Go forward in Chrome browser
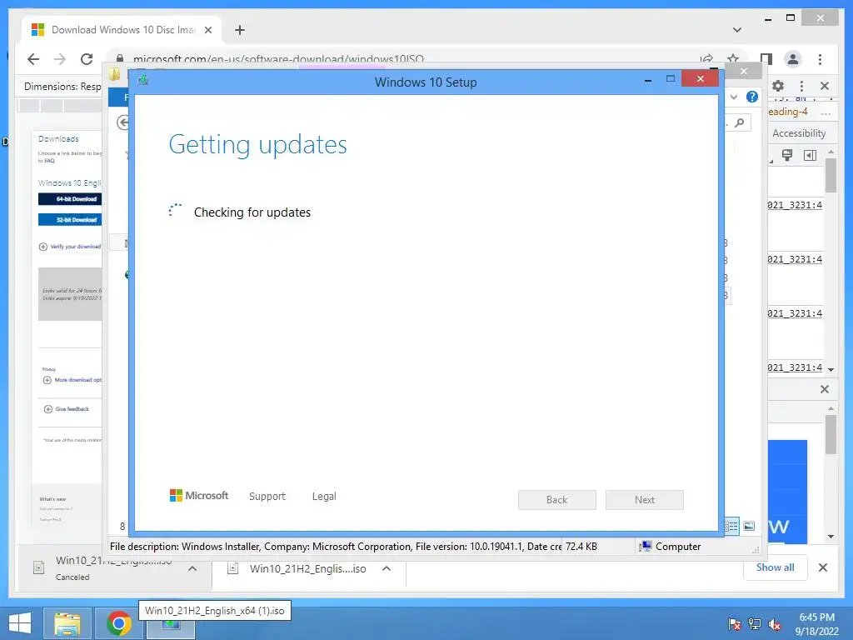The image size is (853, 640). point(60,59)
